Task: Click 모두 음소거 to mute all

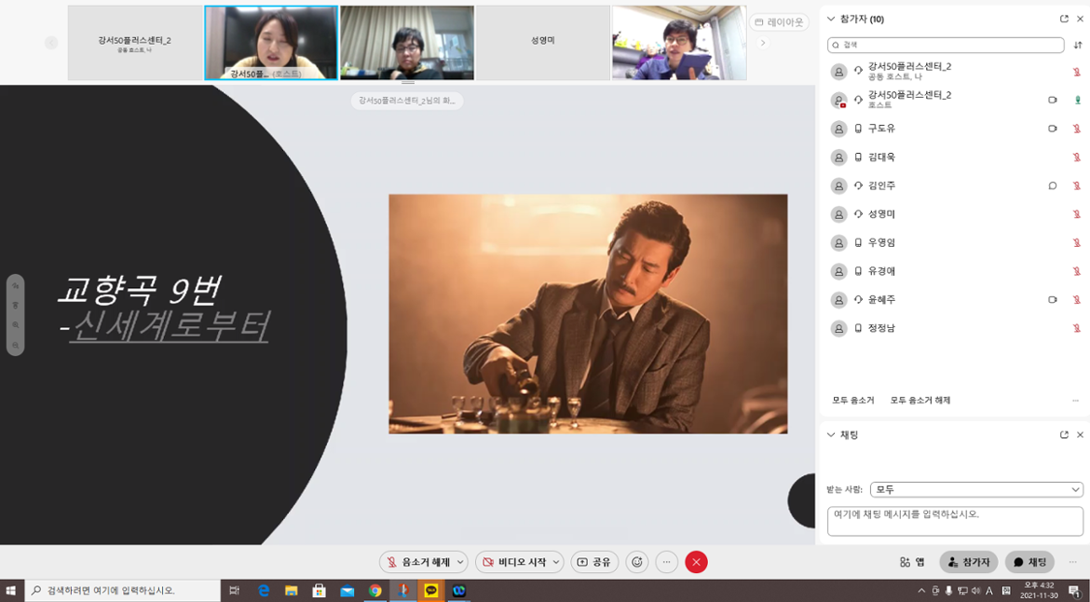Action: tap(853, 401)
